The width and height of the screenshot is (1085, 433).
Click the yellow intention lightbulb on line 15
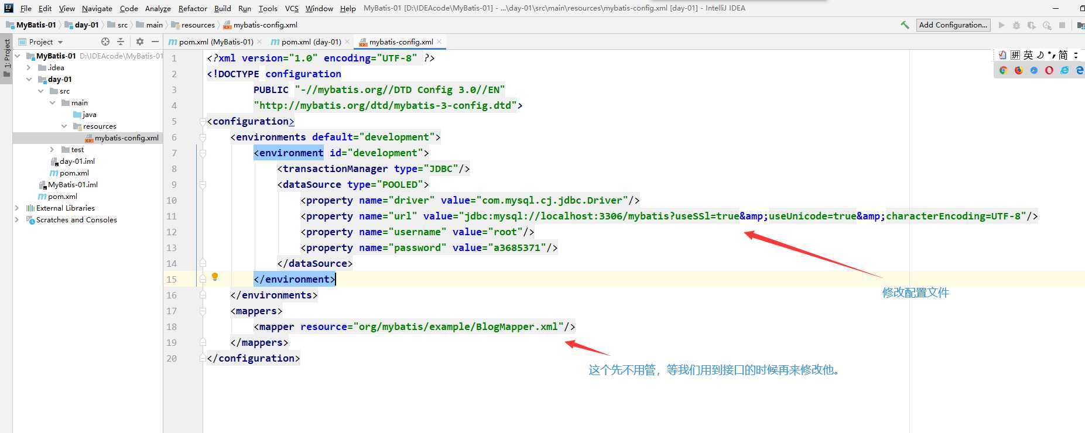pos(215,277)
